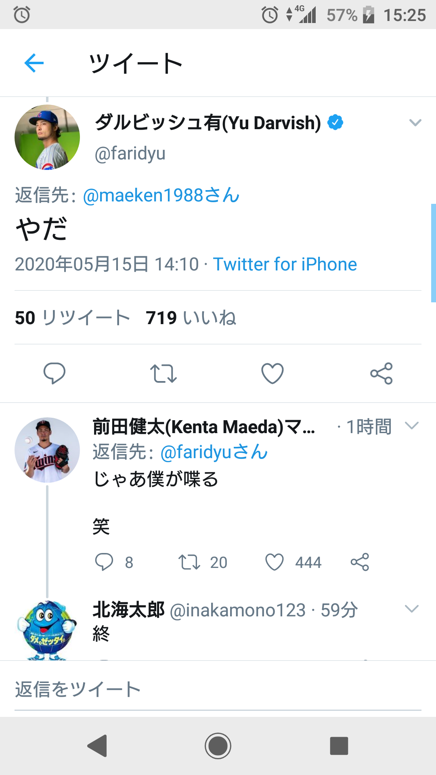This screenshot has height=775, width=436.
Task: Tap the reply tweet input field
Action: point(218,689)
